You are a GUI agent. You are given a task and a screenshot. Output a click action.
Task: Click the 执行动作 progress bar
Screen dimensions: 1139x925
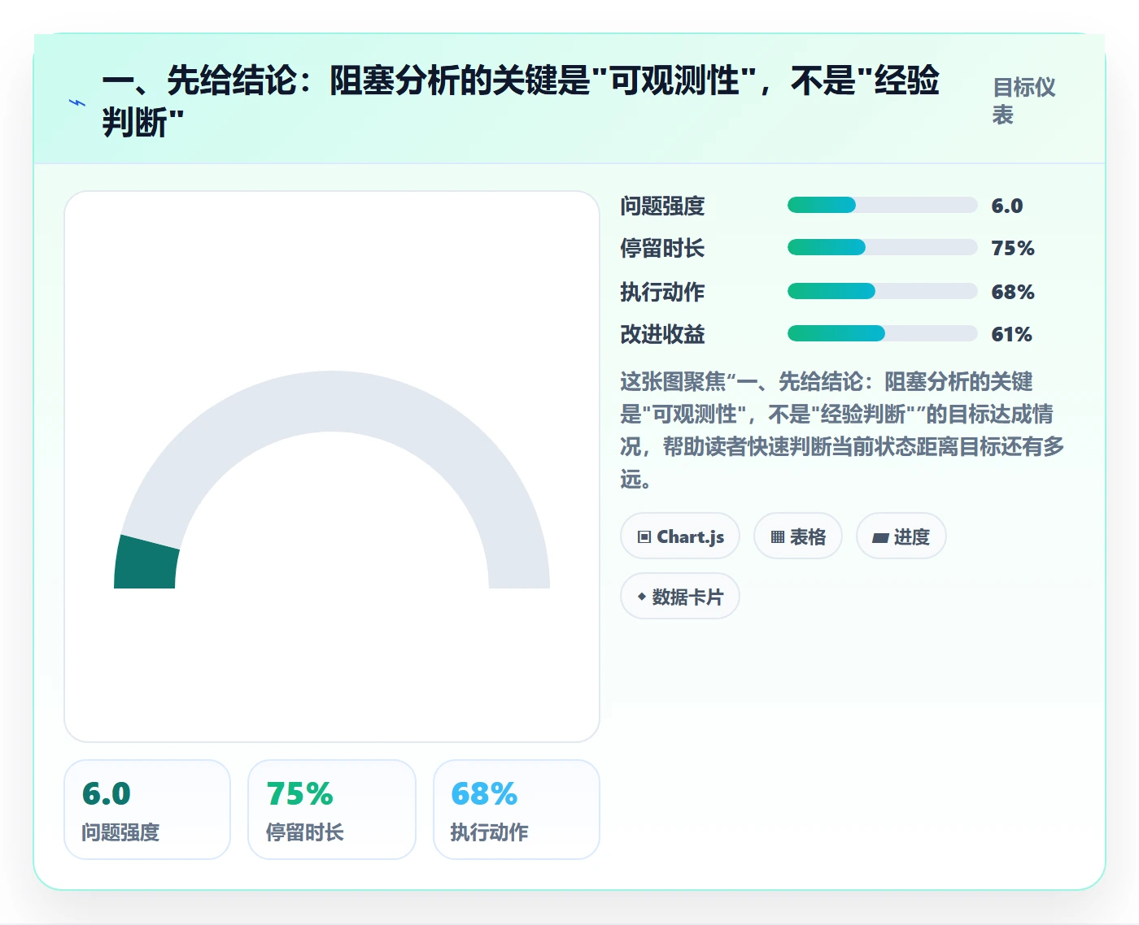tap(882, 291)
